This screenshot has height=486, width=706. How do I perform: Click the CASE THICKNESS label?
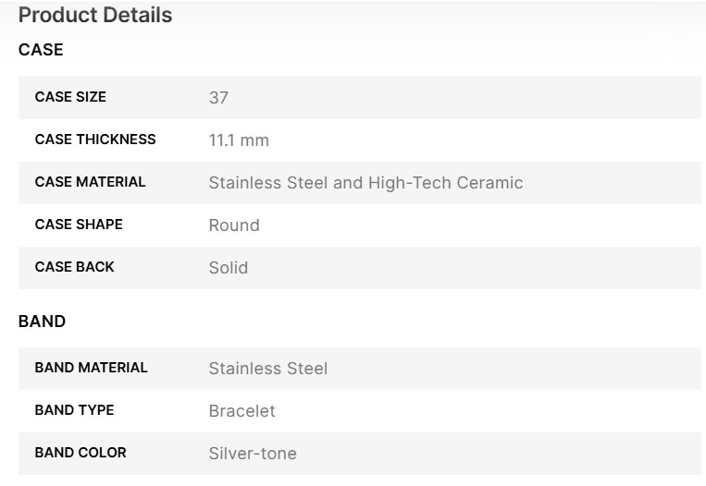(95, 140)
